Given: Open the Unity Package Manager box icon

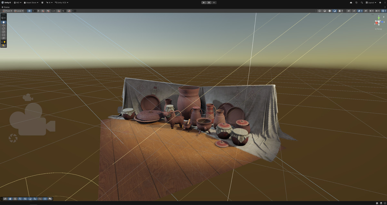Looking at the screenshot, I should 42,3.
